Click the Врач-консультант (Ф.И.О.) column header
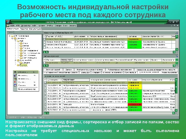The width and height of the screenshot is (186, 139). click(x=157, y=36)
